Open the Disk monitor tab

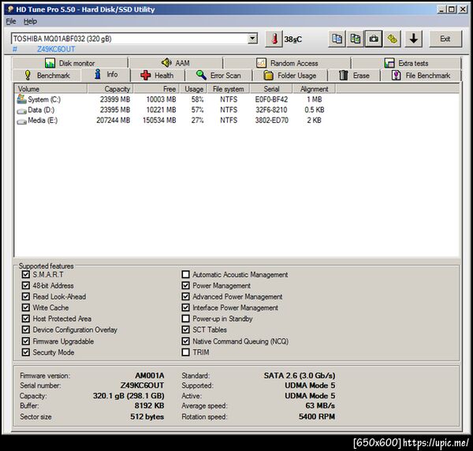(69, 63)
